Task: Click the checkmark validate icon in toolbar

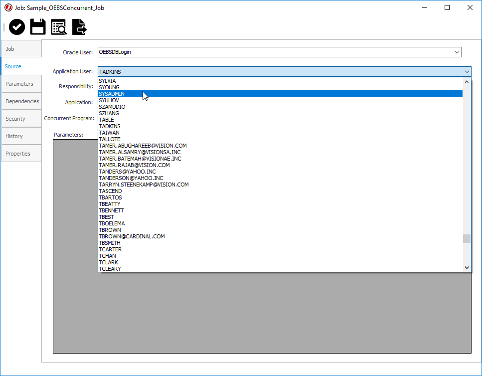Action: tap(17, 27)
